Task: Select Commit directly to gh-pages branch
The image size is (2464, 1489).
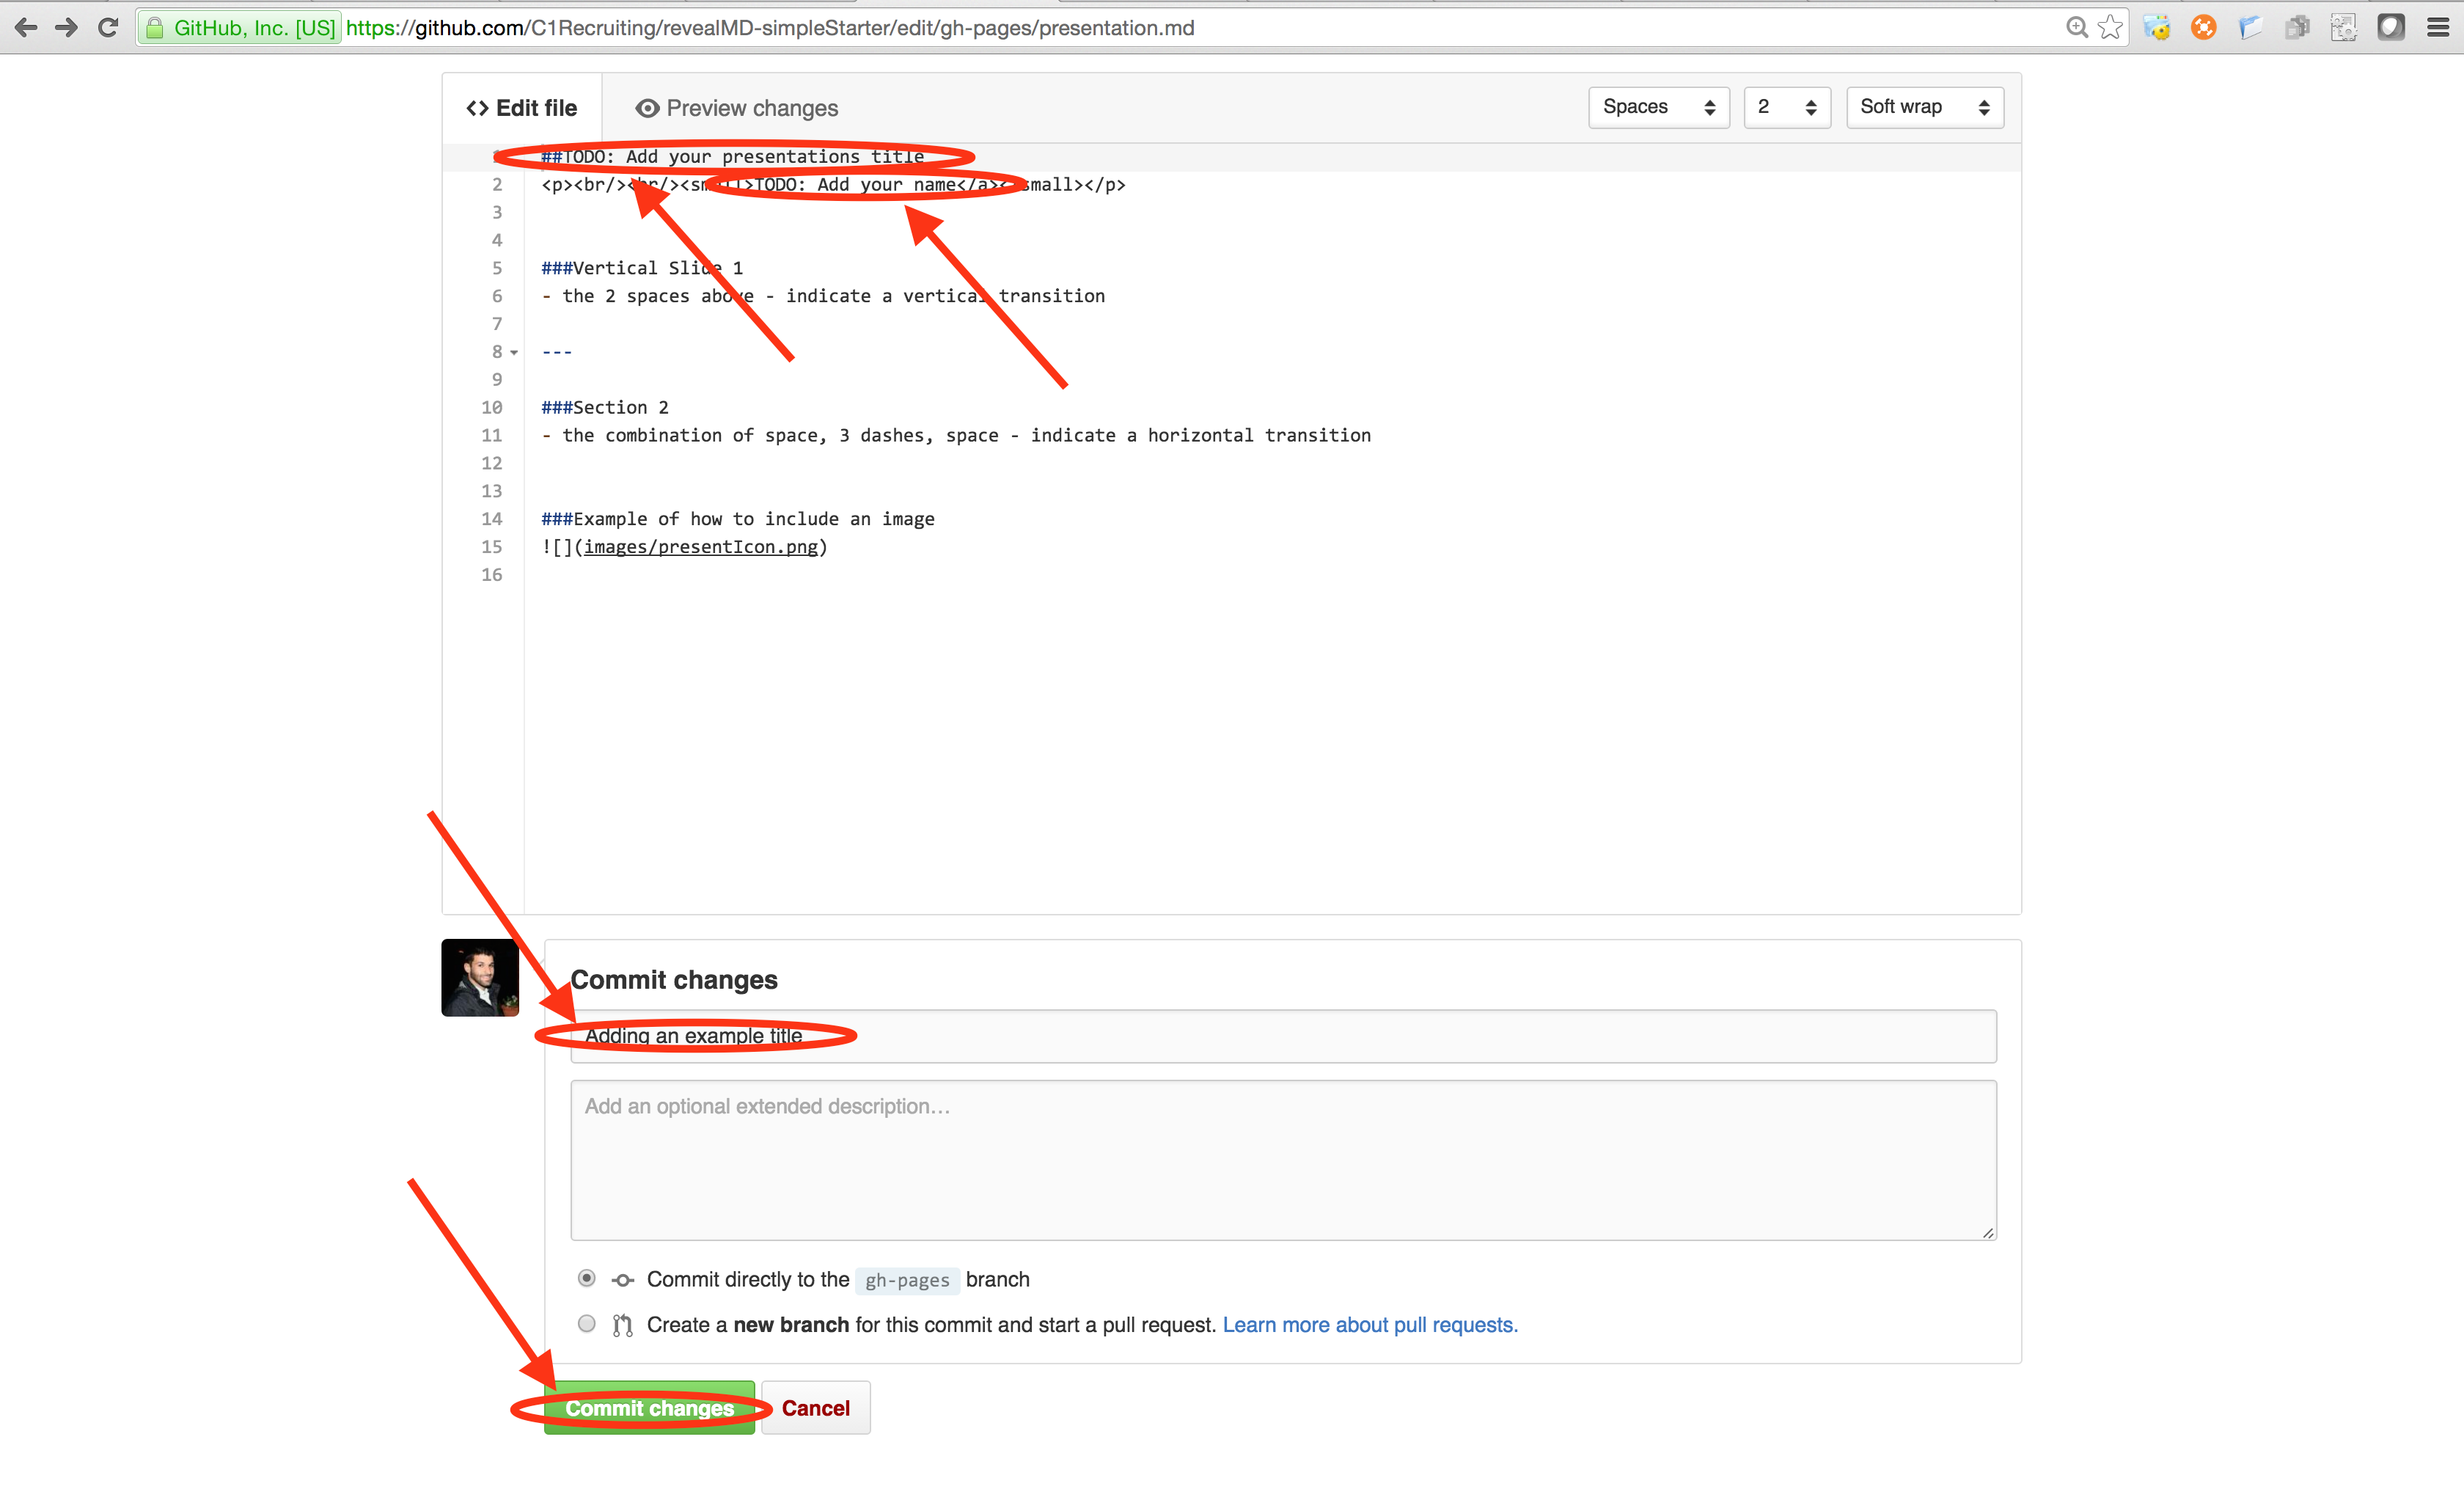Action: pos(587,1278)
